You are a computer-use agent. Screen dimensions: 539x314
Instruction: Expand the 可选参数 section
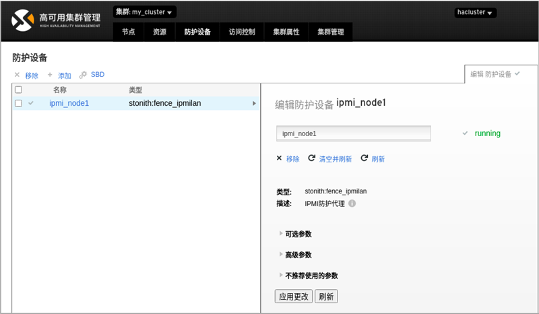coord(298,234)
